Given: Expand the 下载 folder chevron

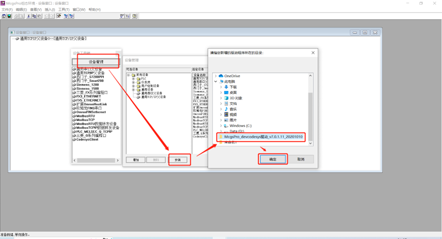Looking at the screenshot, I should pos(221,87).
